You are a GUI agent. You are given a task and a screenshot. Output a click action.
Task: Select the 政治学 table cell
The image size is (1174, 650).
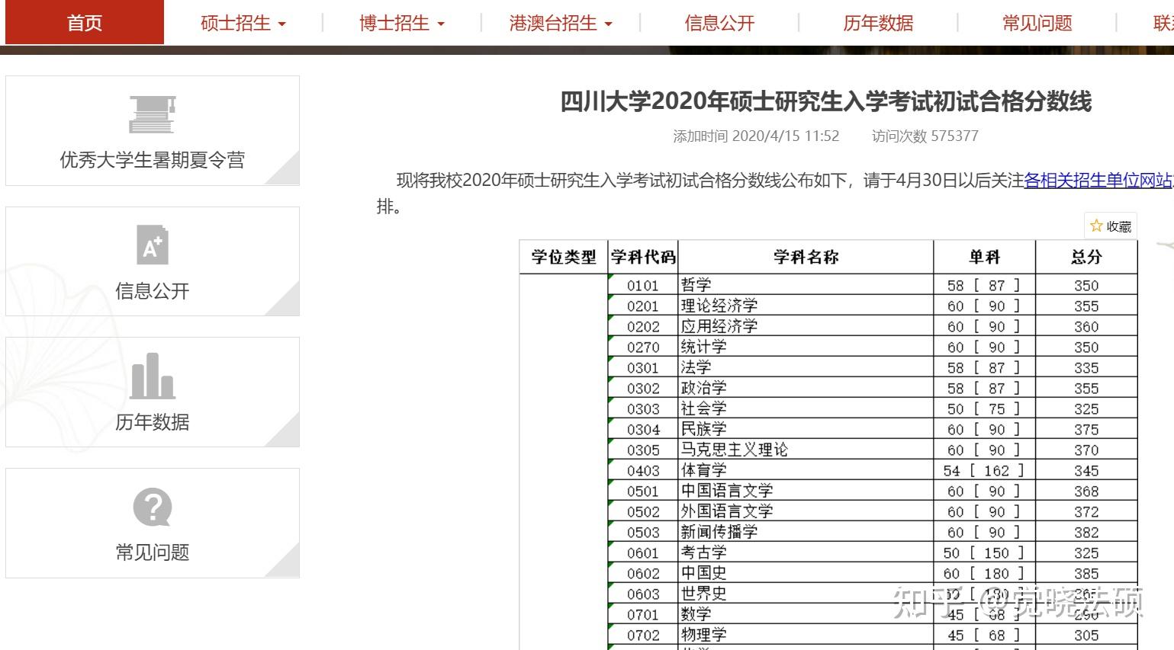coord(806,388)
